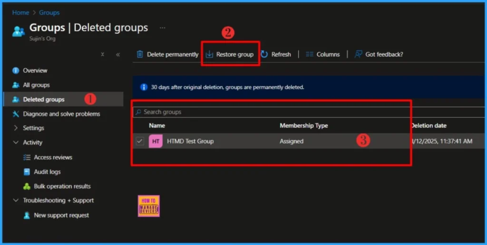
Task: Click the Deleted groups sidebar icon
Action: (16, 100)
